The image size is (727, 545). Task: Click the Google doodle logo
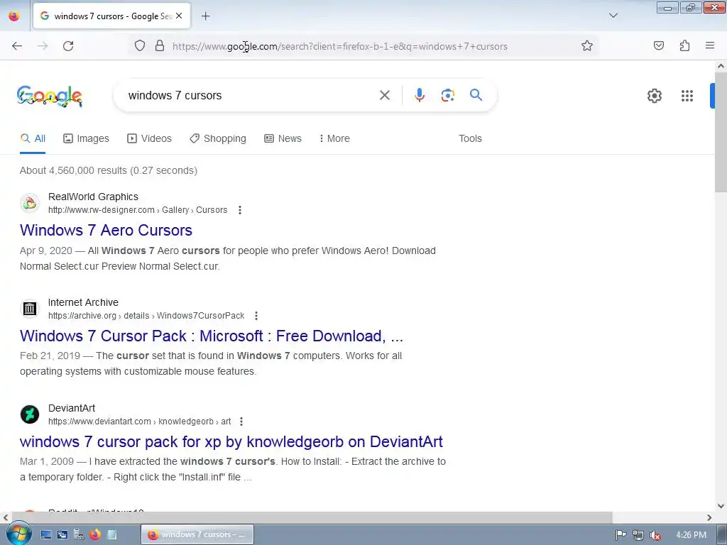pyautogui.click(x=50, y=96)
